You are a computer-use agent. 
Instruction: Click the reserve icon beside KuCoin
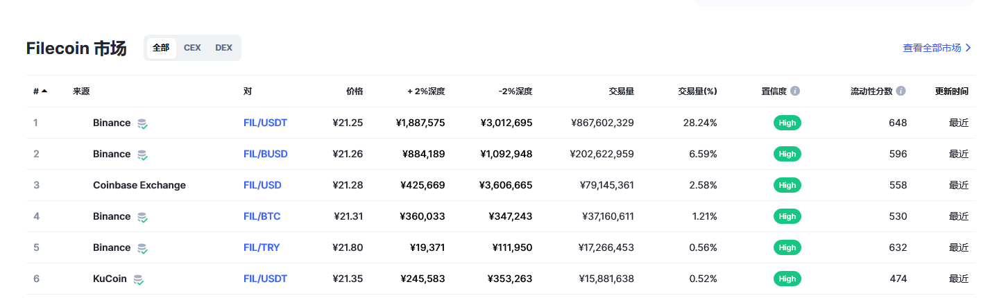tap(139, 279)
